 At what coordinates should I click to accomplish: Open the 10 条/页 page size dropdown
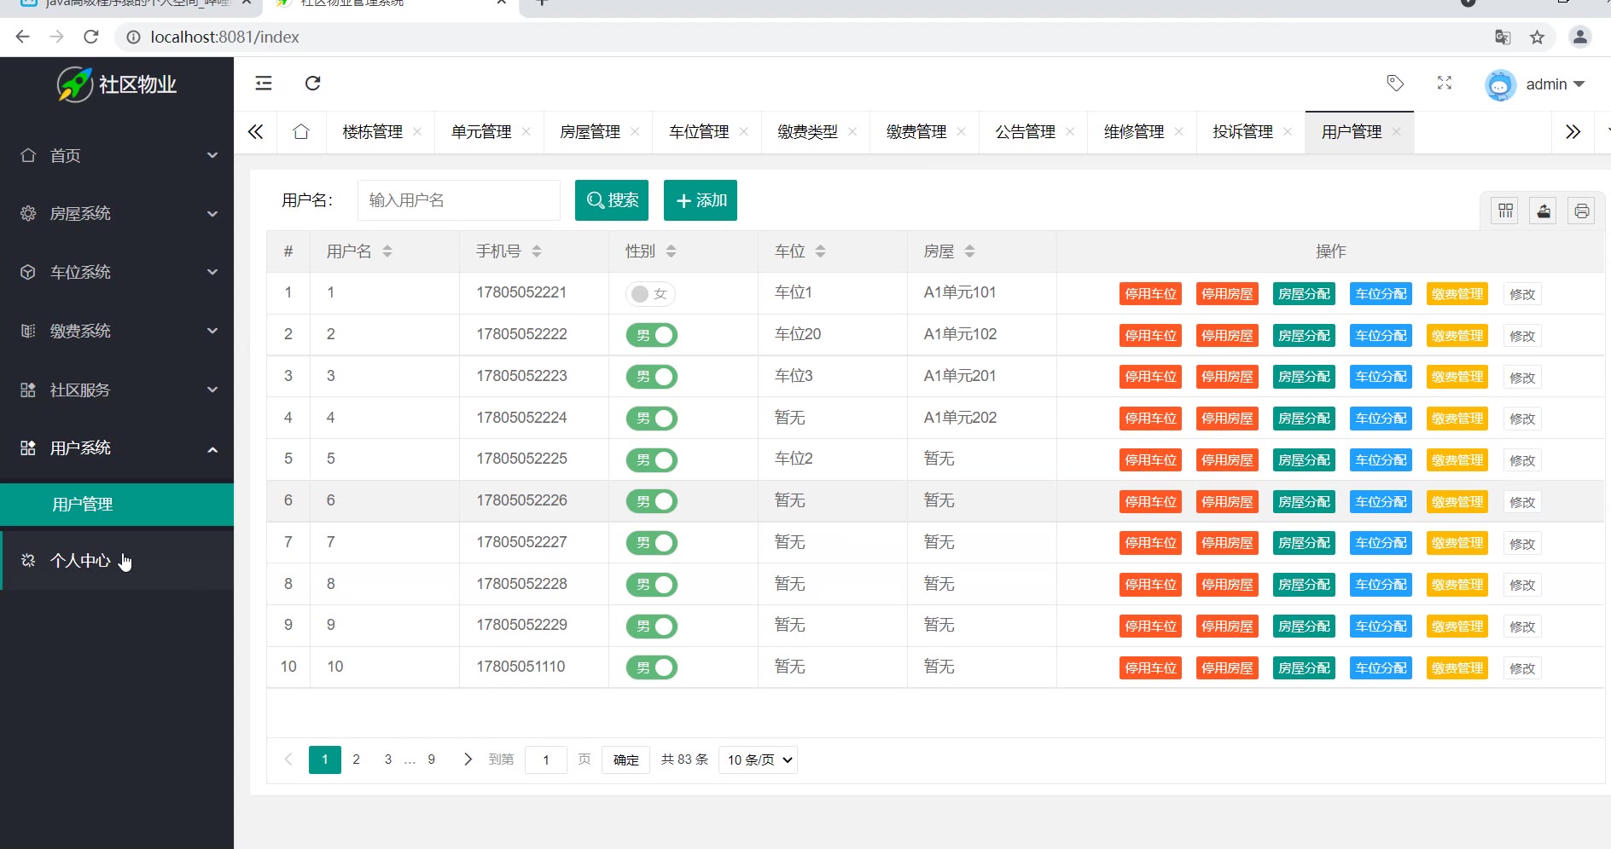click(x=759, y=759)
